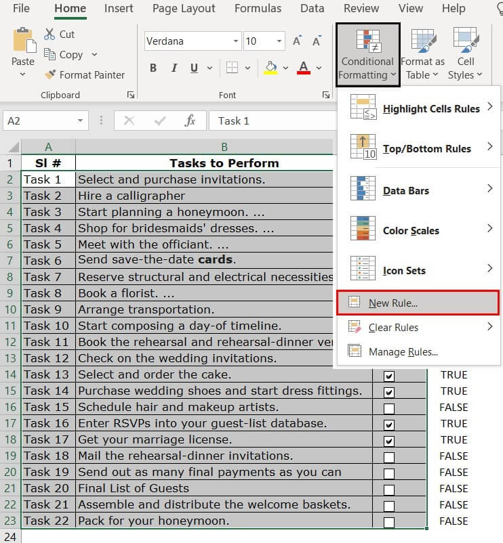Click the Highlight Cells Rules icon

[x=363, y=107]
